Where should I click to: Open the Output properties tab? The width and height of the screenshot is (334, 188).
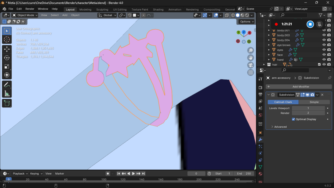click(260, 94)
